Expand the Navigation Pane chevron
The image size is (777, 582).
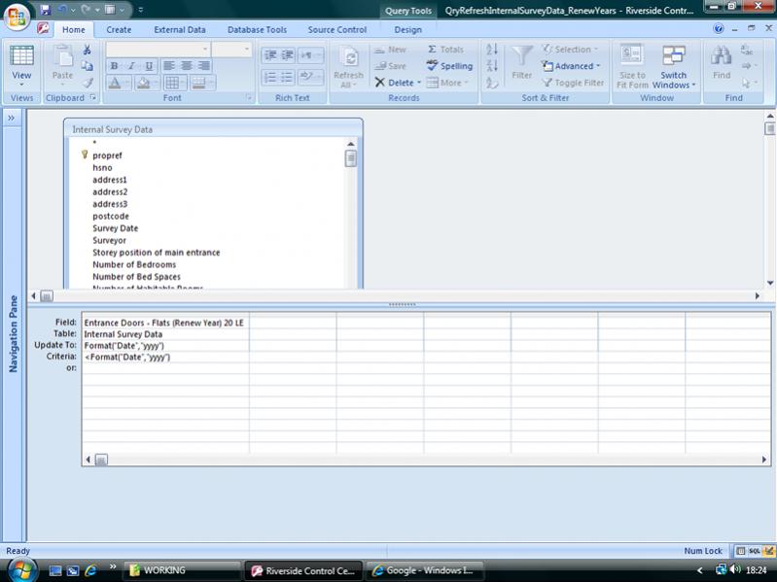tap(12, 118)
